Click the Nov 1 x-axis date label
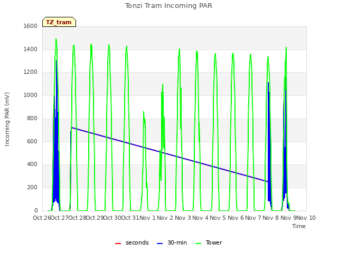The image size is (338, 253). [147, 218]
